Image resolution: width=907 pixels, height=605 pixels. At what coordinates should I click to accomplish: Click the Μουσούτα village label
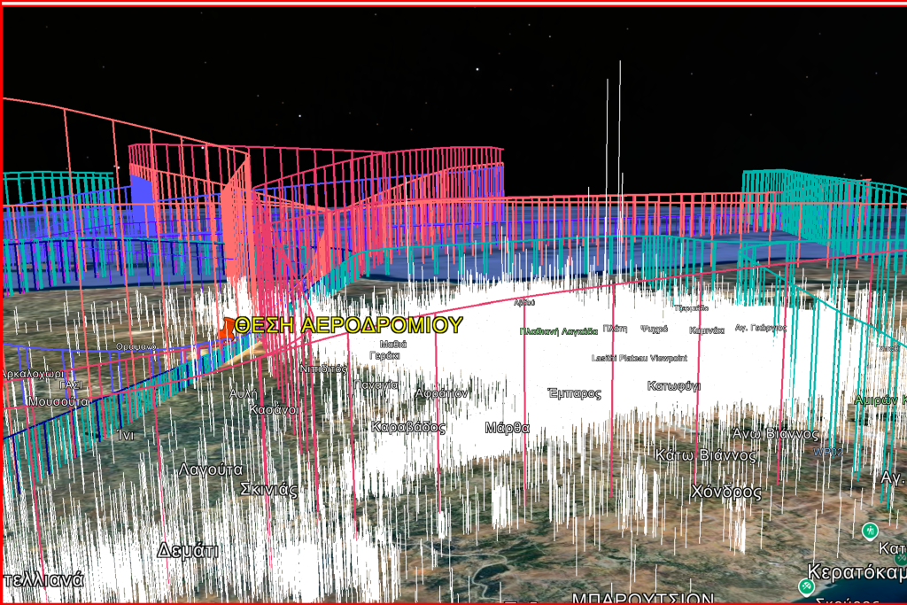pyautogui.click(x=58, y=401)
